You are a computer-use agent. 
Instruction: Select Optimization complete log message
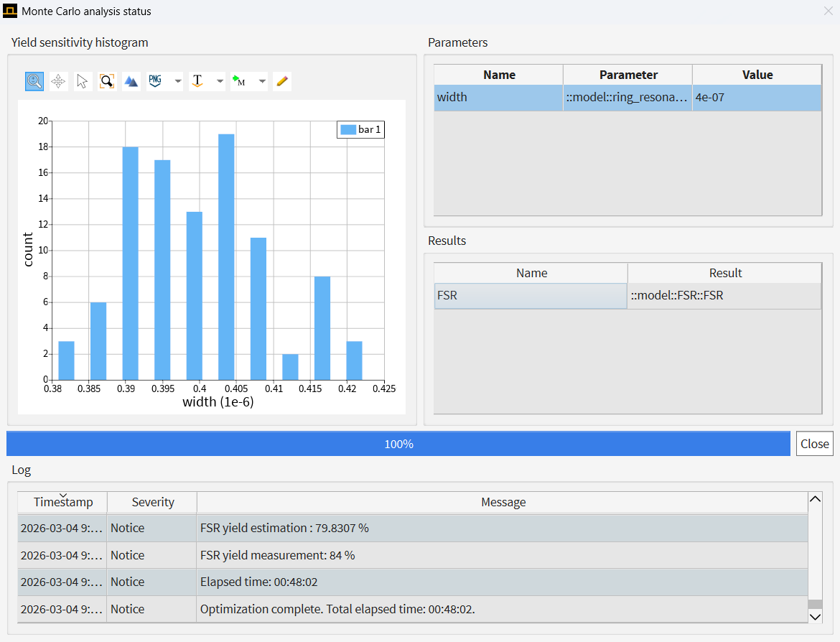tap(503, 609)
